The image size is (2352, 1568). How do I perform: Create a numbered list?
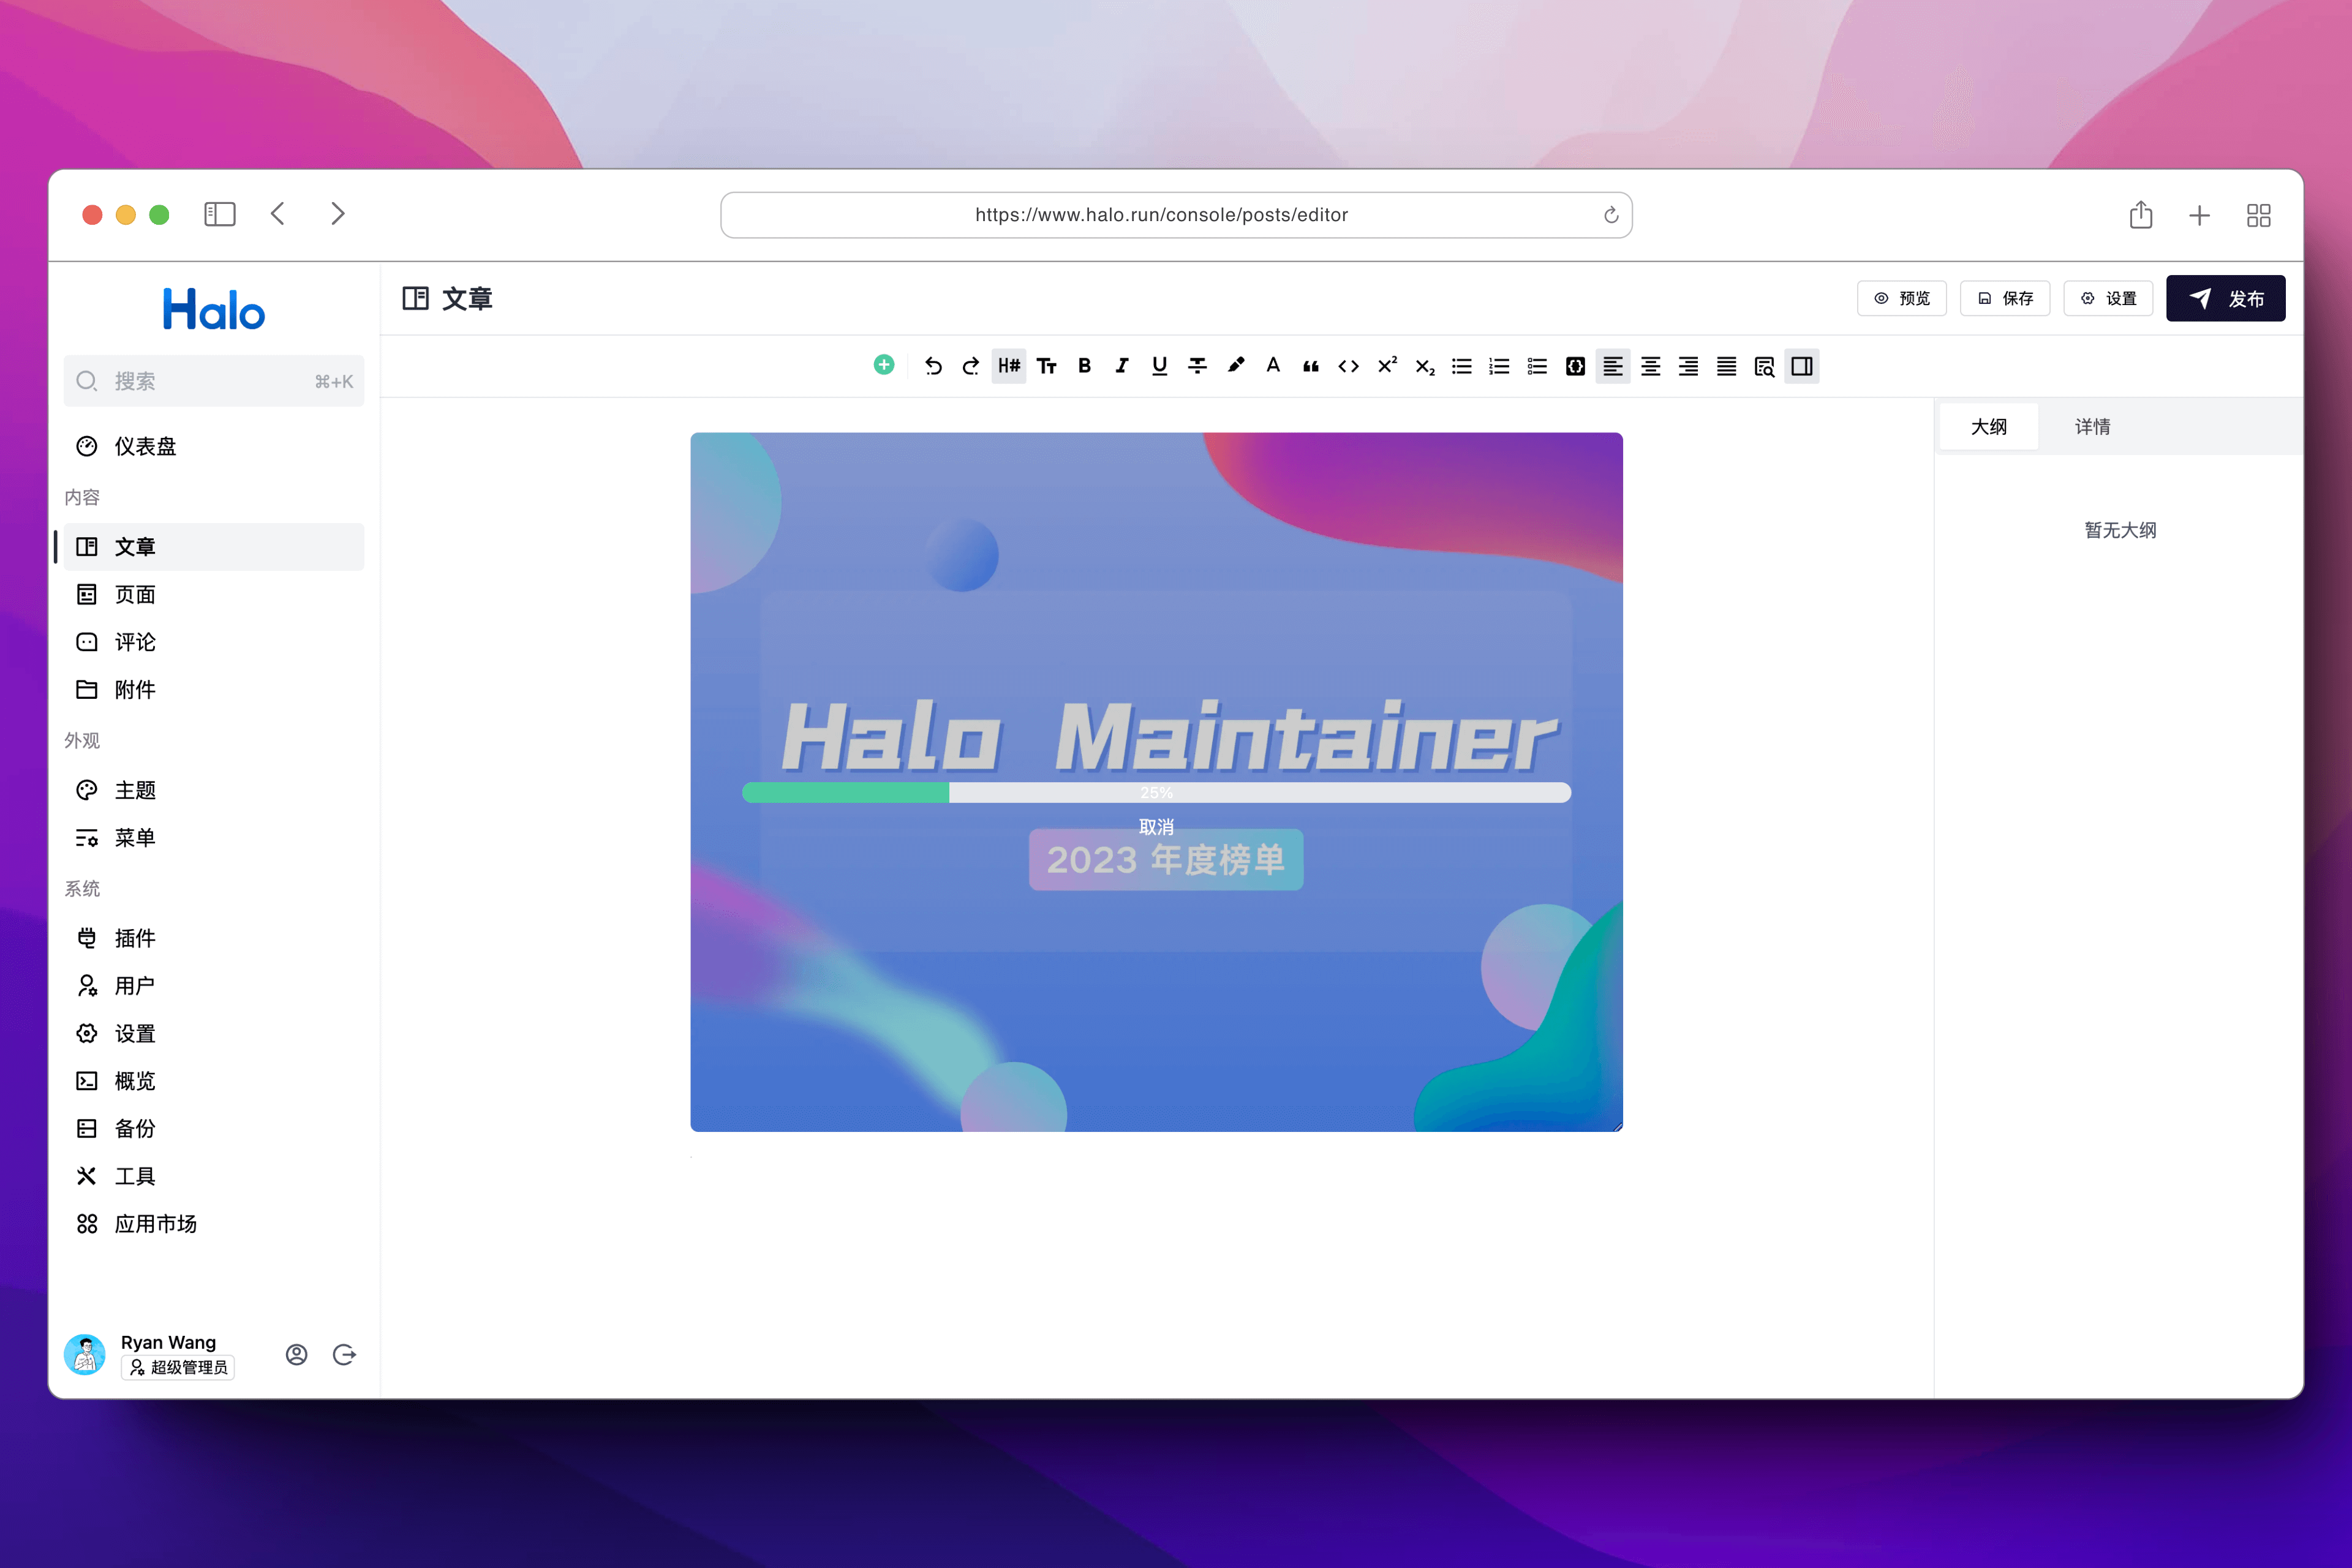coord(1499,366)
